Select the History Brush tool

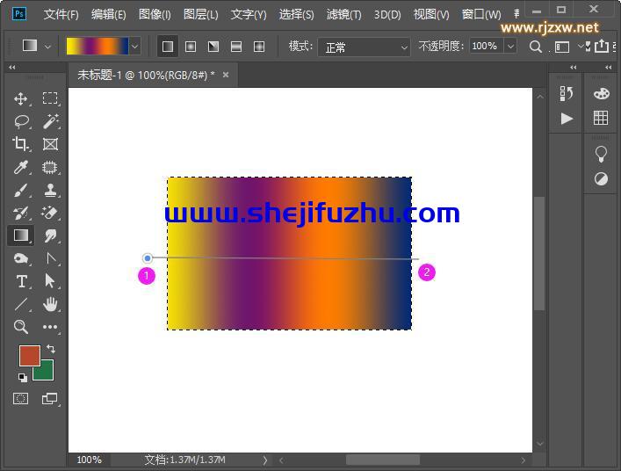coord(20,214)
